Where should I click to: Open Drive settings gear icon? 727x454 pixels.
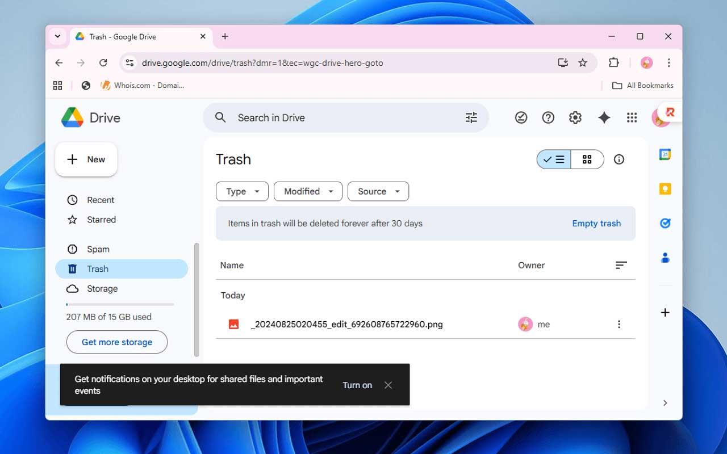pyautogui.click(x=575, y=117)
